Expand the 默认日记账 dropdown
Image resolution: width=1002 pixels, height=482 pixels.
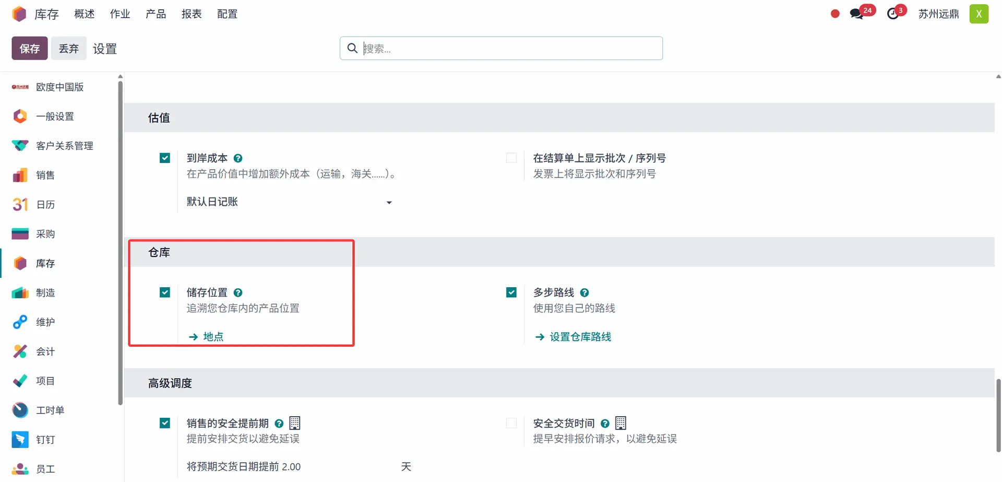tap(389, 203)
